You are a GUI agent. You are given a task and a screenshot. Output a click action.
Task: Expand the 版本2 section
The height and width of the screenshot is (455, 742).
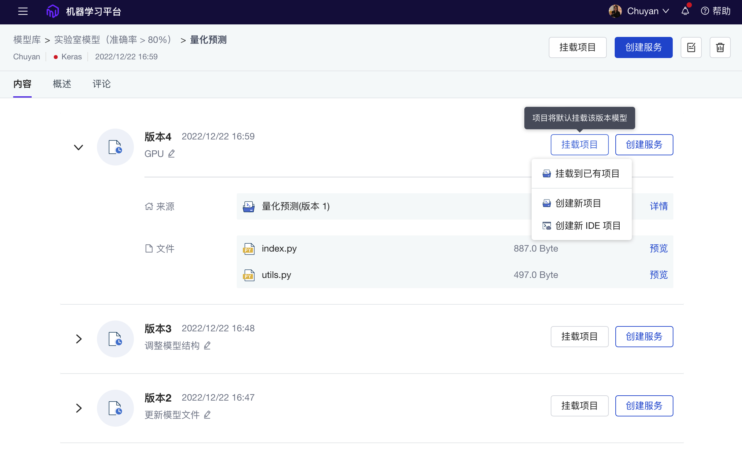(x=79, y=408)
